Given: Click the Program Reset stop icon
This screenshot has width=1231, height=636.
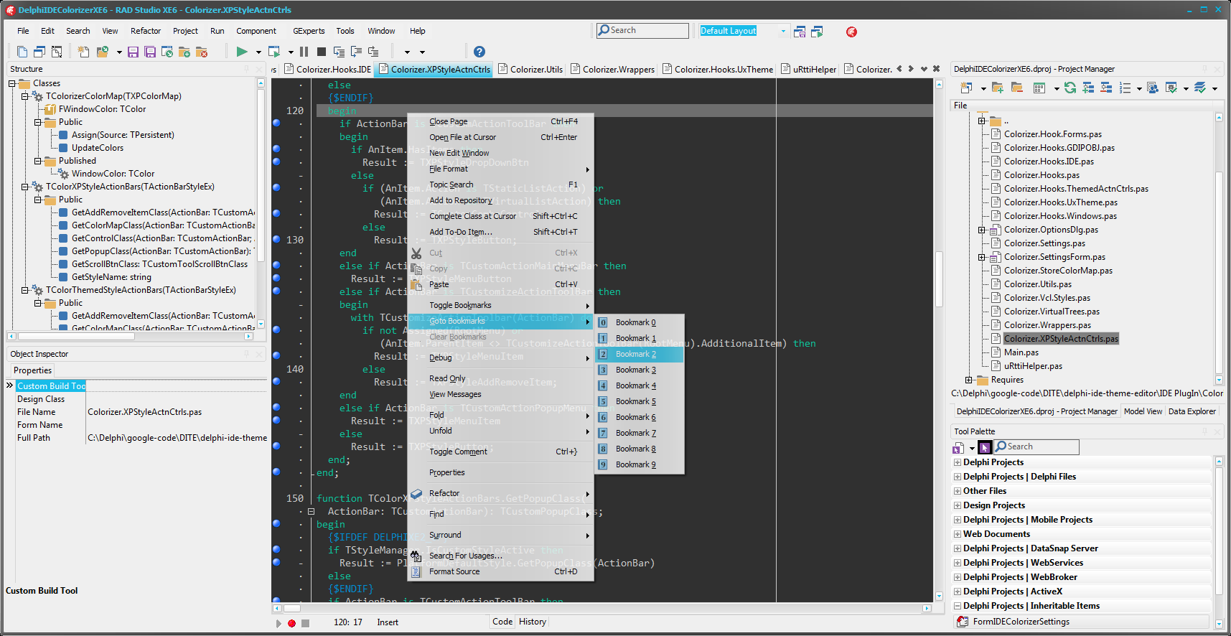Looking at the screenshot, I should (322, 52).
